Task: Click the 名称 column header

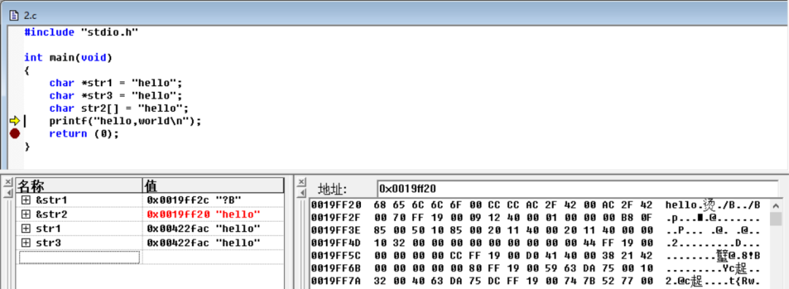Action: [x=80, y=185]
